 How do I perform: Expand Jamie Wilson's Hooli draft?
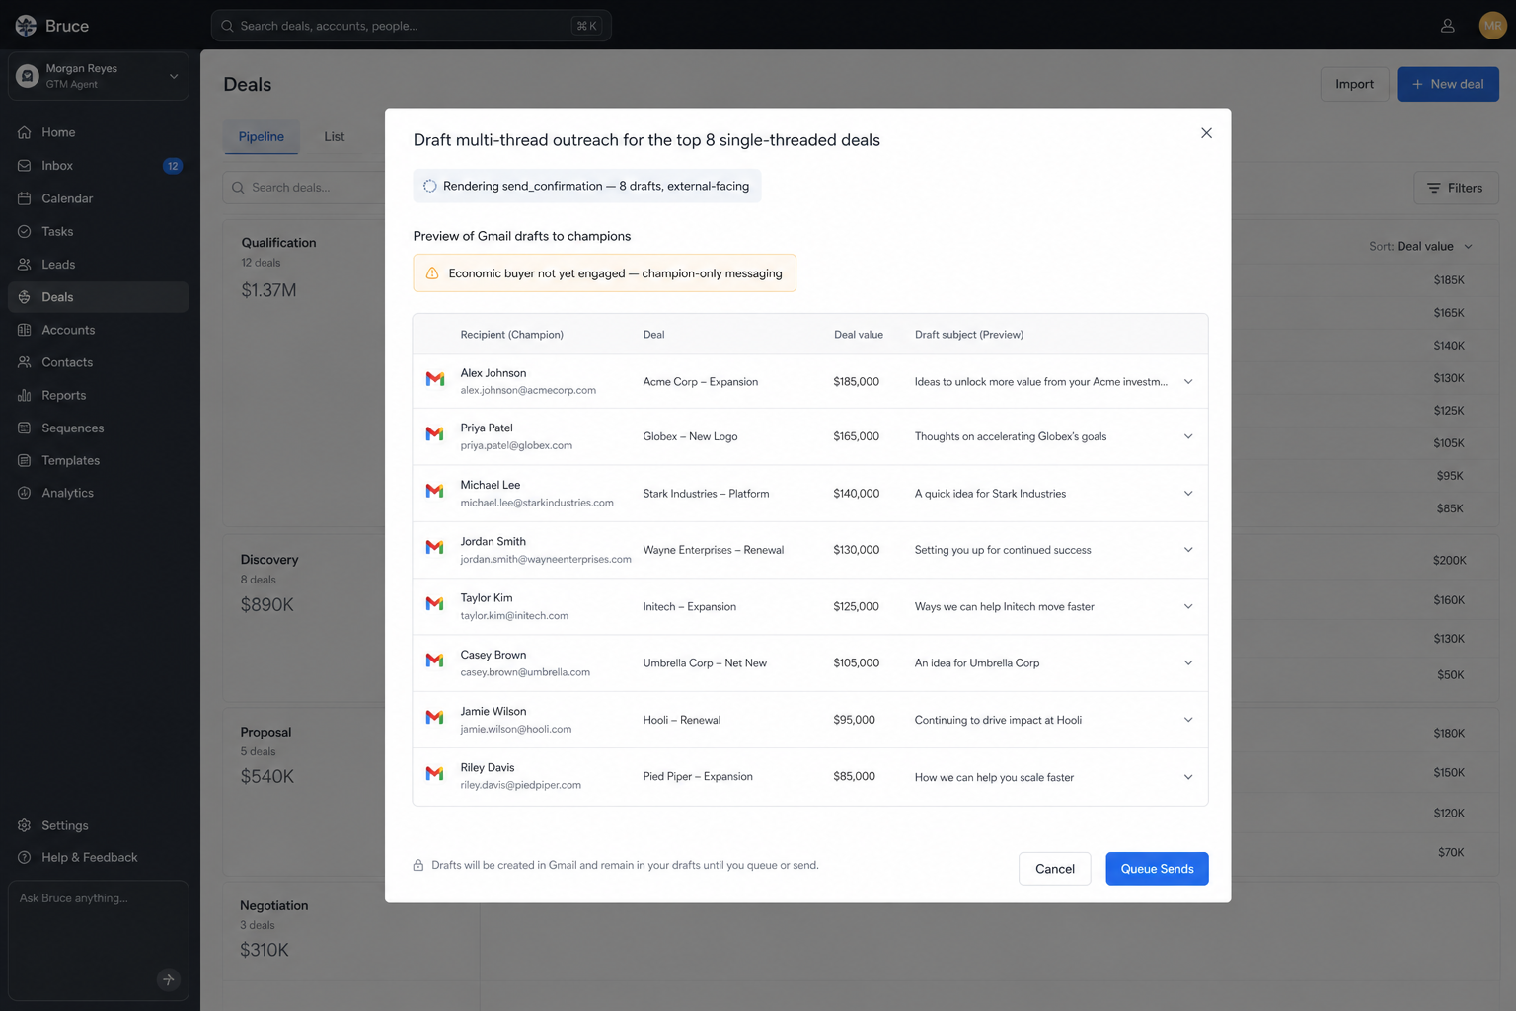point(1188,720)
